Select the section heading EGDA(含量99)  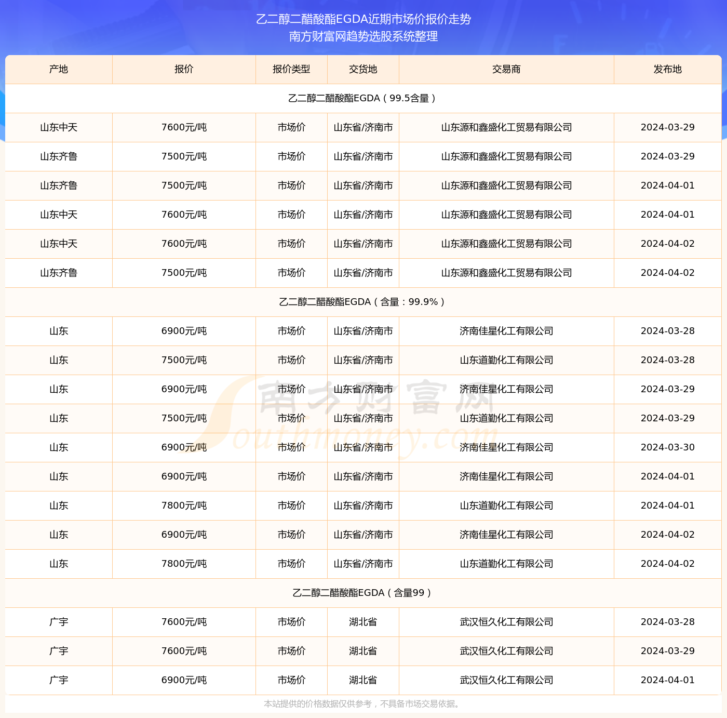(x=363, y=593)
